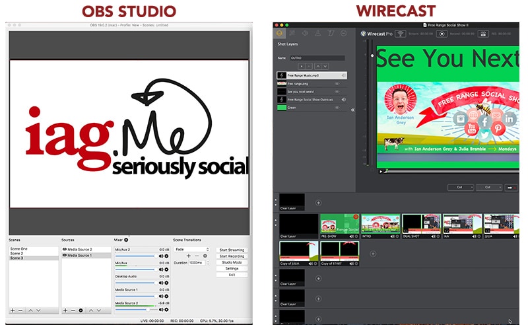Image resolution: width=528 pixels, height=325 pixels.
Task: Move Wirecast shot layer up arrow
Action: pos(317,67)
